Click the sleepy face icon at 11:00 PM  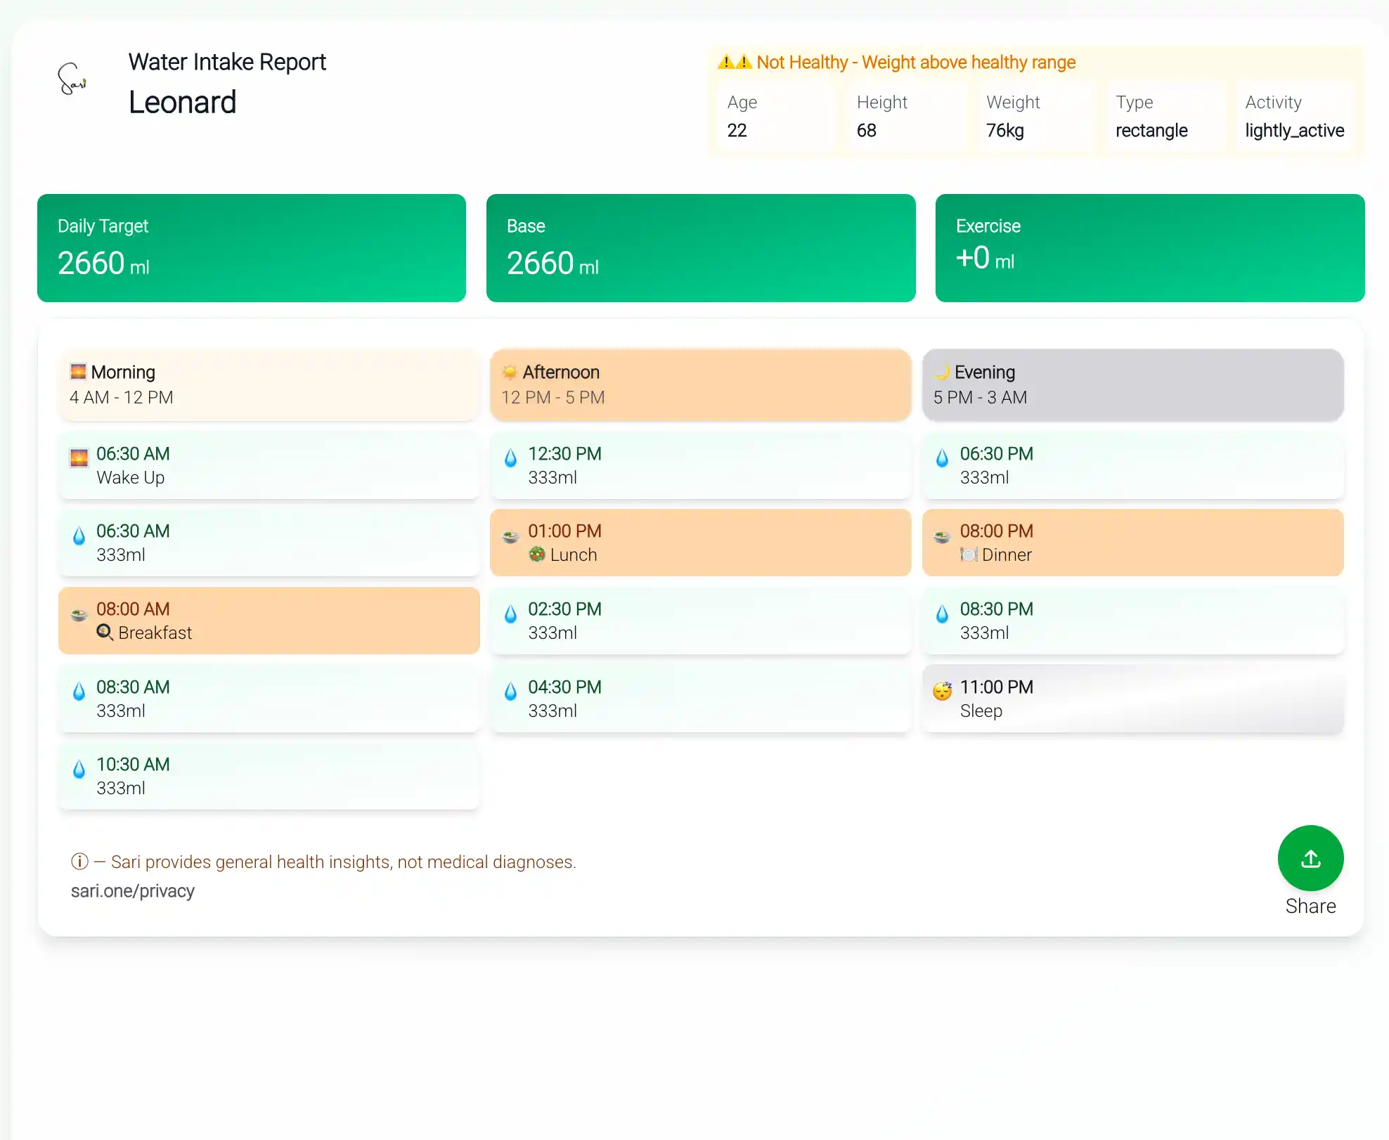coord(942,692)
